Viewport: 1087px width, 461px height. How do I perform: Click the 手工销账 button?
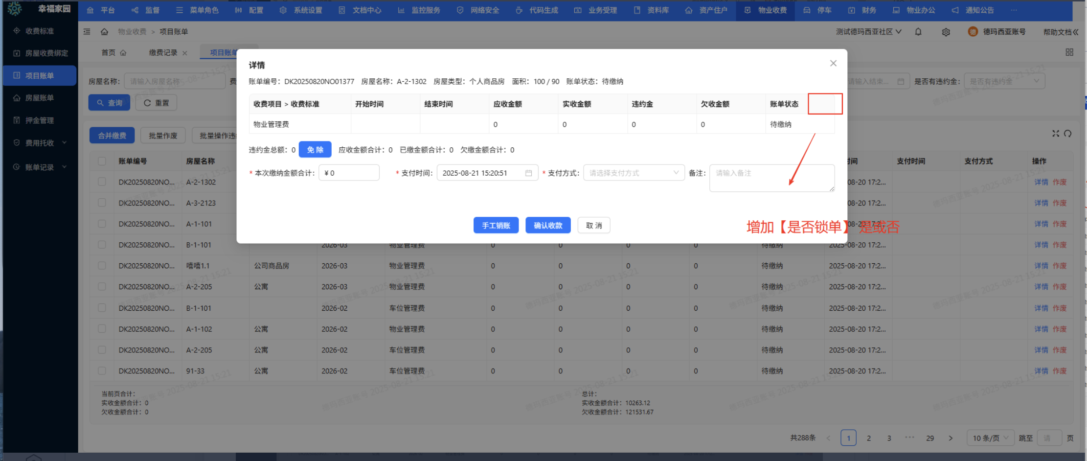click(496, 226)
